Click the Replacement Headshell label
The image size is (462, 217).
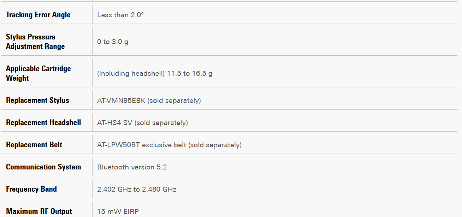[x=43, y=123]
